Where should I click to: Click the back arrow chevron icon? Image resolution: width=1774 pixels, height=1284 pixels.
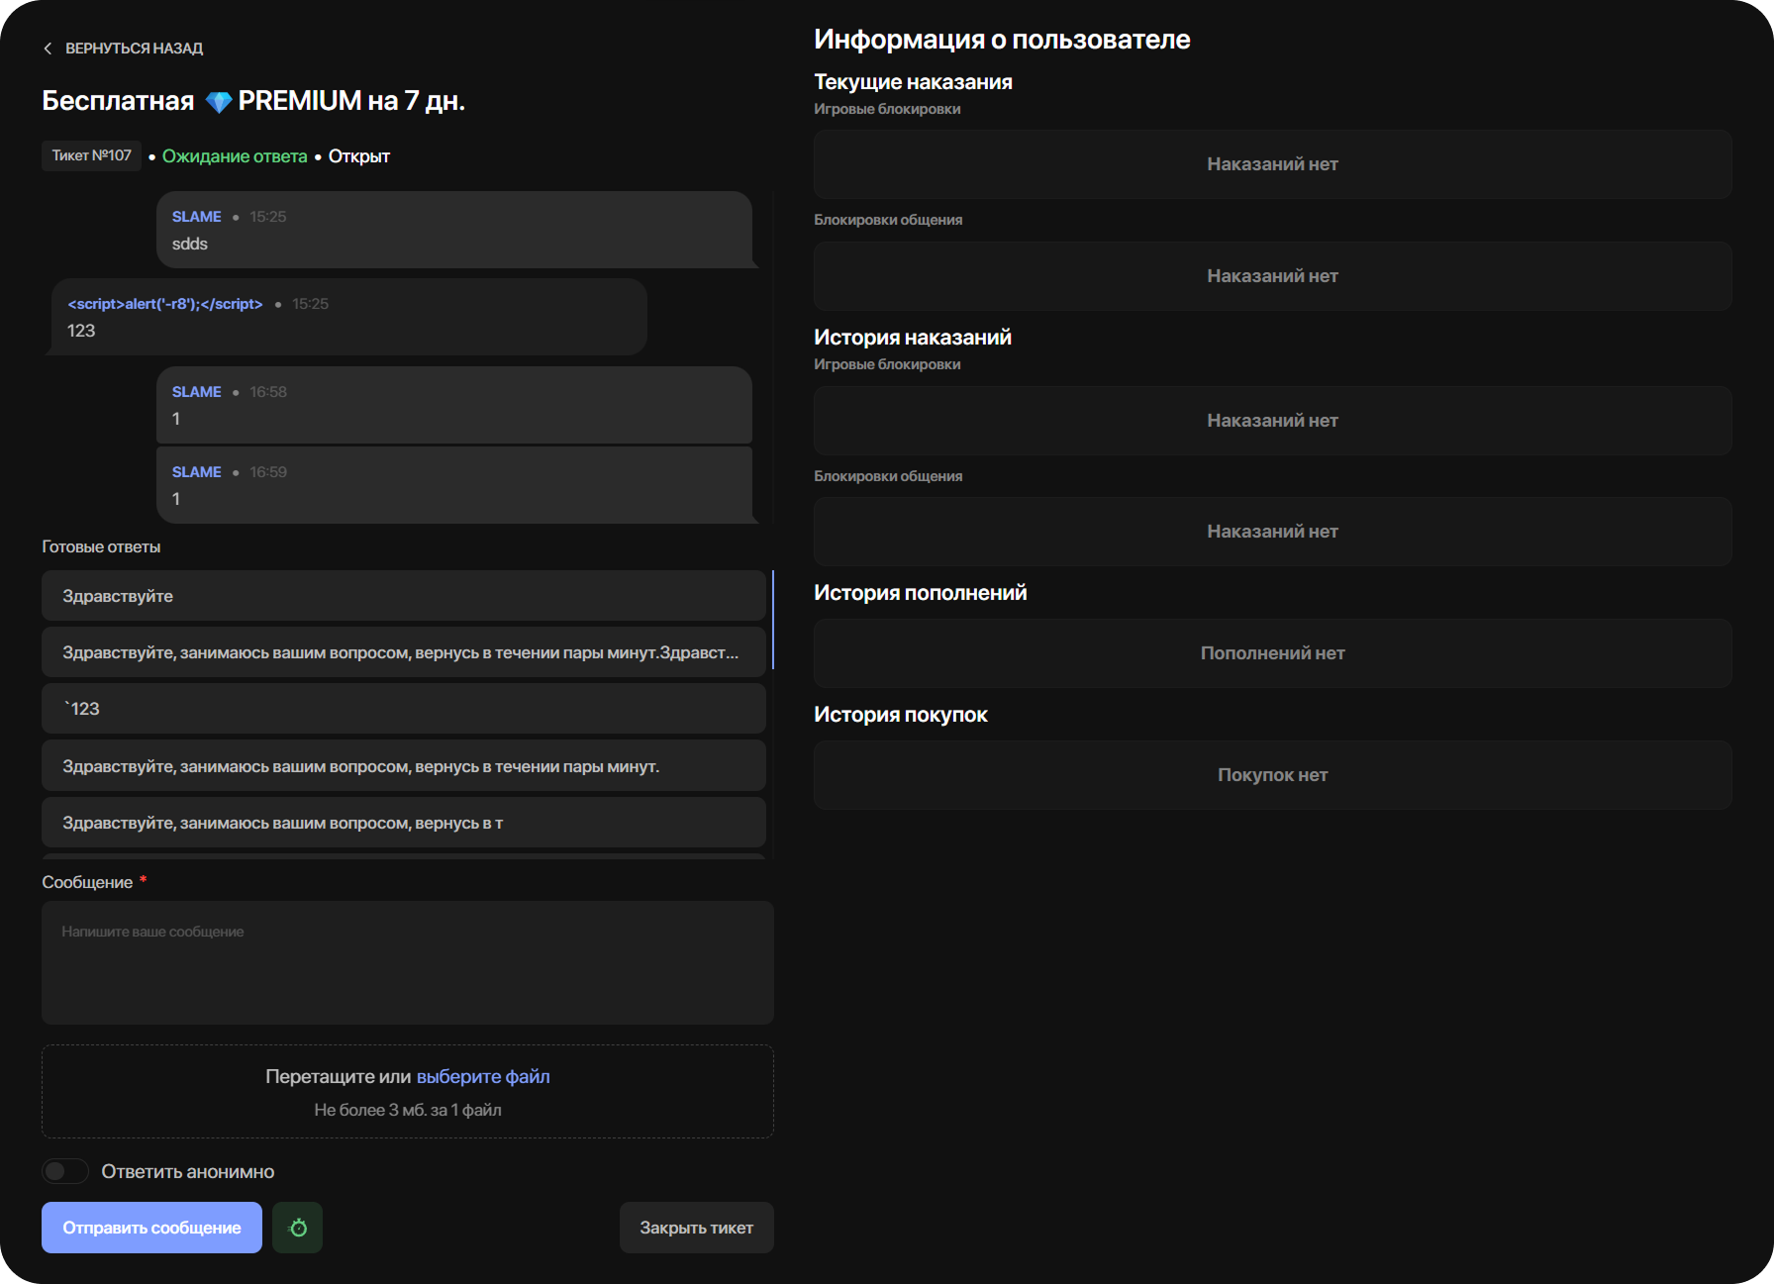click(48, 49)
